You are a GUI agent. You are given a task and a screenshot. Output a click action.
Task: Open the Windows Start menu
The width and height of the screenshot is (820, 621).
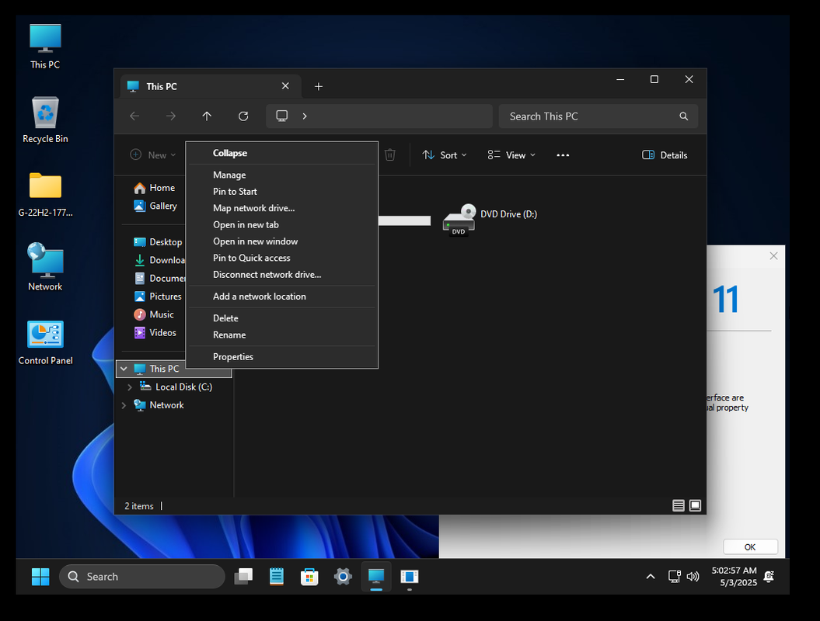pos(40,577)
